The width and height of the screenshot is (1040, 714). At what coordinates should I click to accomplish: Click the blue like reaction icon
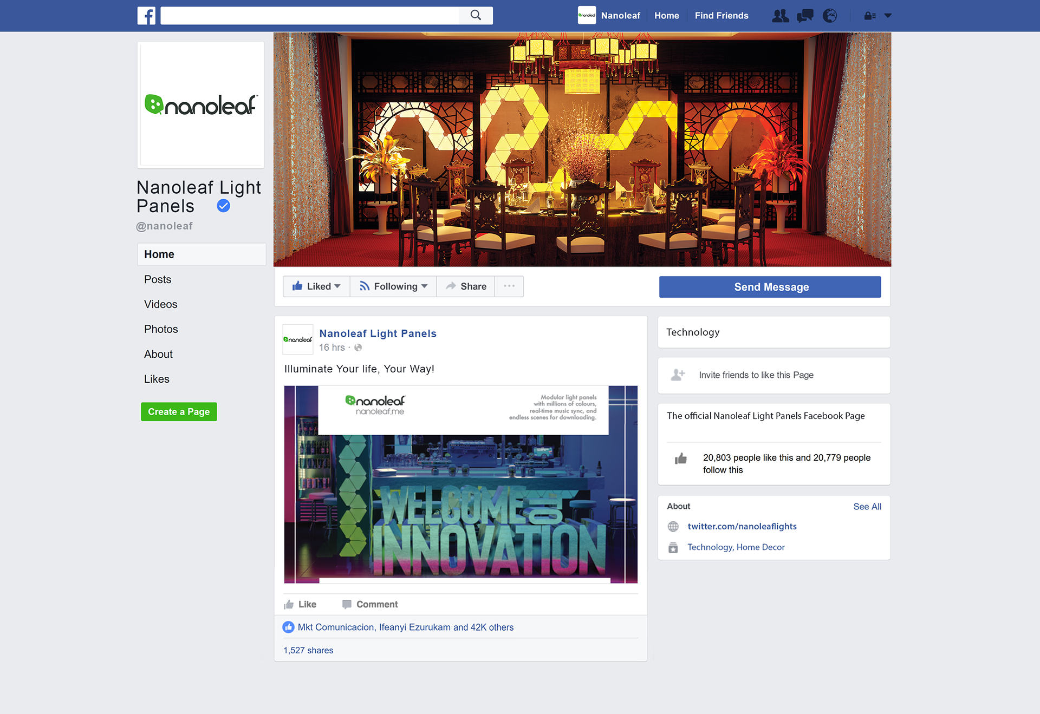(288, 627)
